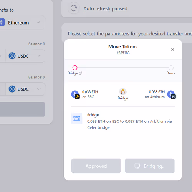
Task: Click the ETH on BSC token icon
Action: 75,94
